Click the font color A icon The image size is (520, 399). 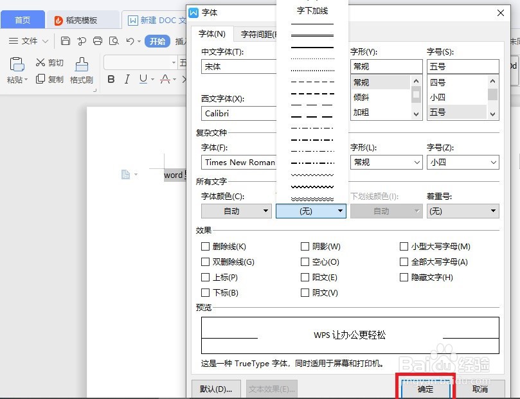tap(165, 79)
